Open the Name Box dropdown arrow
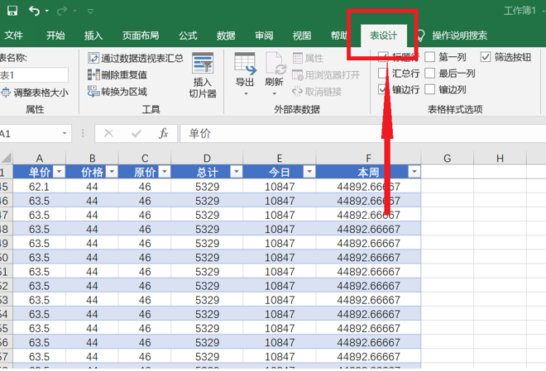The height and width of the screenshot is (371, 546). coord(65,134)
